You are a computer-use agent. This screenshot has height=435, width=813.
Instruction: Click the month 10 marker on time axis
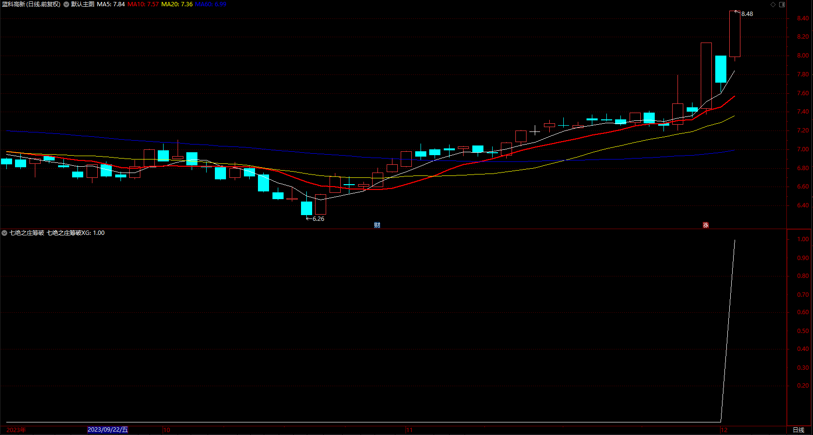click(167, 430)
